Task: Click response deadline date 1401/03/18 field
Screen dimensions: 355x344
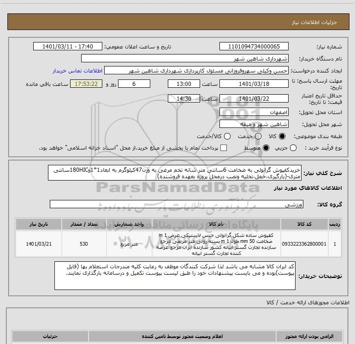Action: click(x=254, y=84)
